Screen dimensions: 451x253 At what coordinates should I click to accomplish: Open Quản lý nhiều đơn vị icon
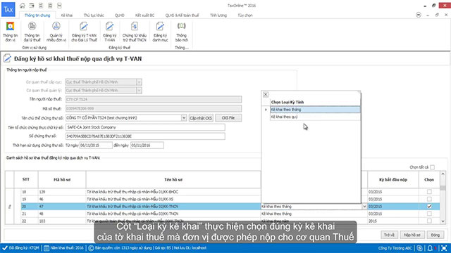(56, 32)
